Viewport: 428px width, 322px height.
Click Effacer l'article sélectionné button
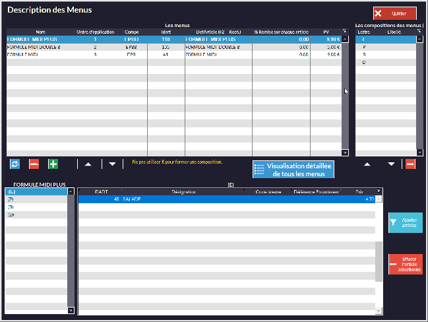(406, 265)
